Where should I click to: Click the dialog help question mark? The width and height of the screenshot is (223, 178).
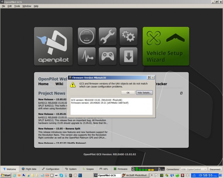point(149,78)
